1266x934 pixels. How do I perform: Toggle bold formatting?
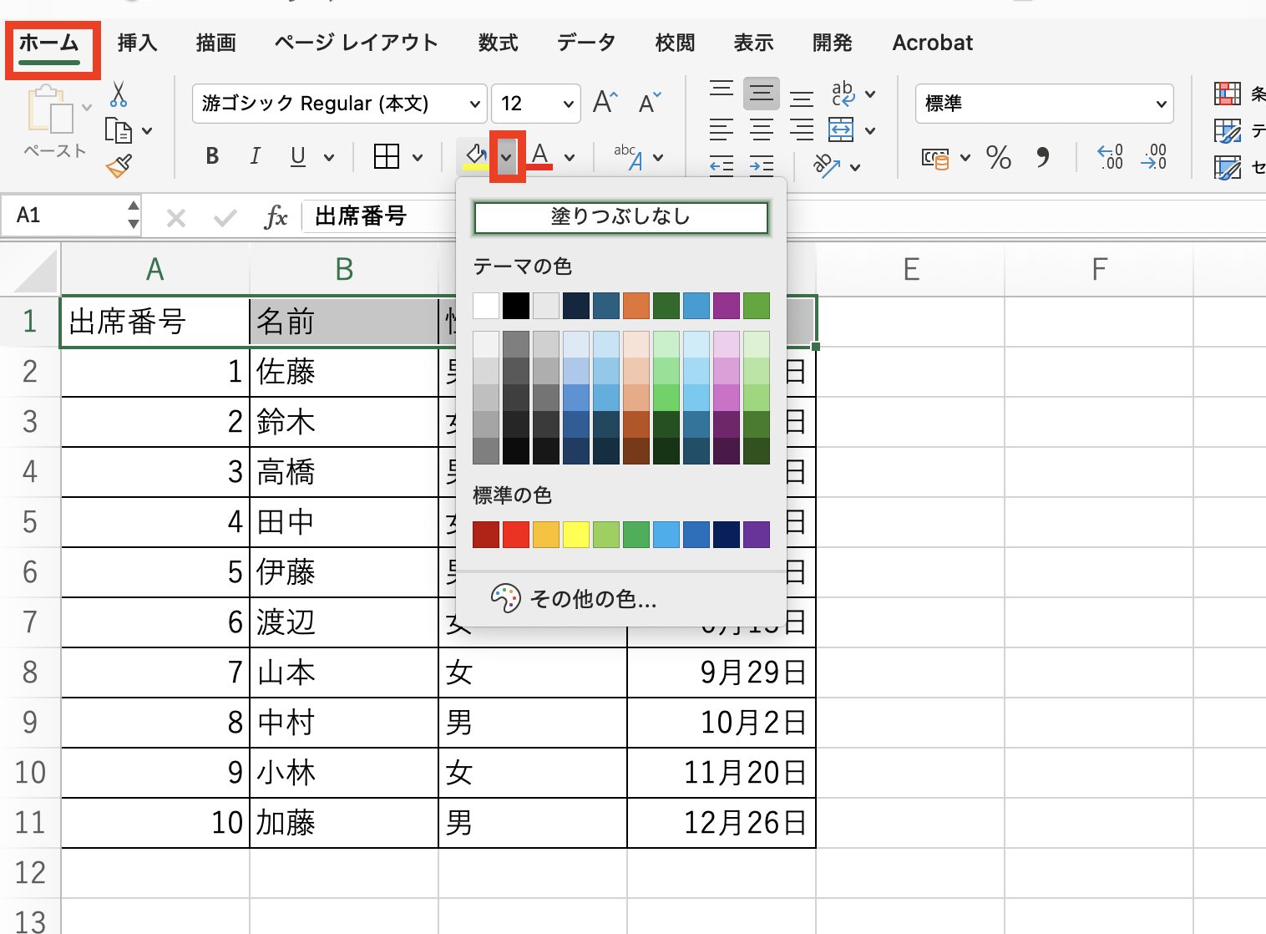pyautogui.click(x=212, y=156)
